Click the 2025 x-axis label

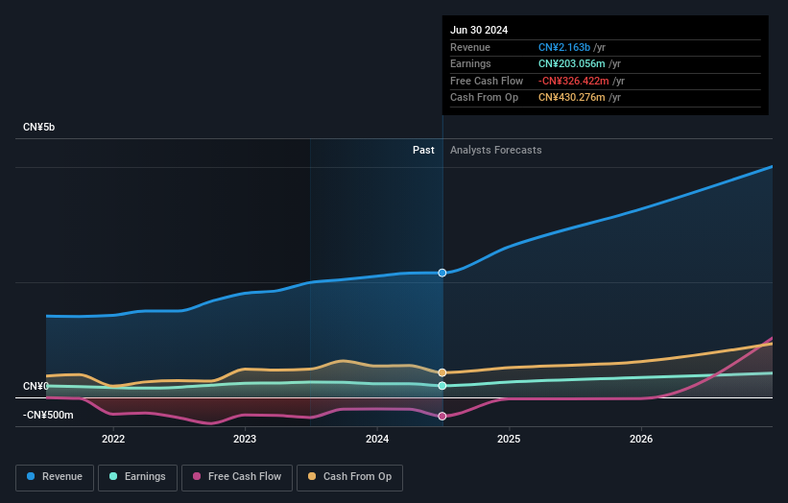[509, 439]
